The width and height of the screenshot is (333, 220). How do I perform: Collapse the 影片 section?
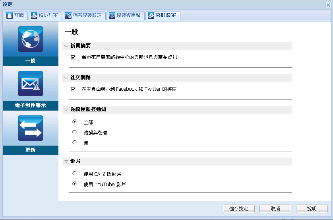pos(66,162)
